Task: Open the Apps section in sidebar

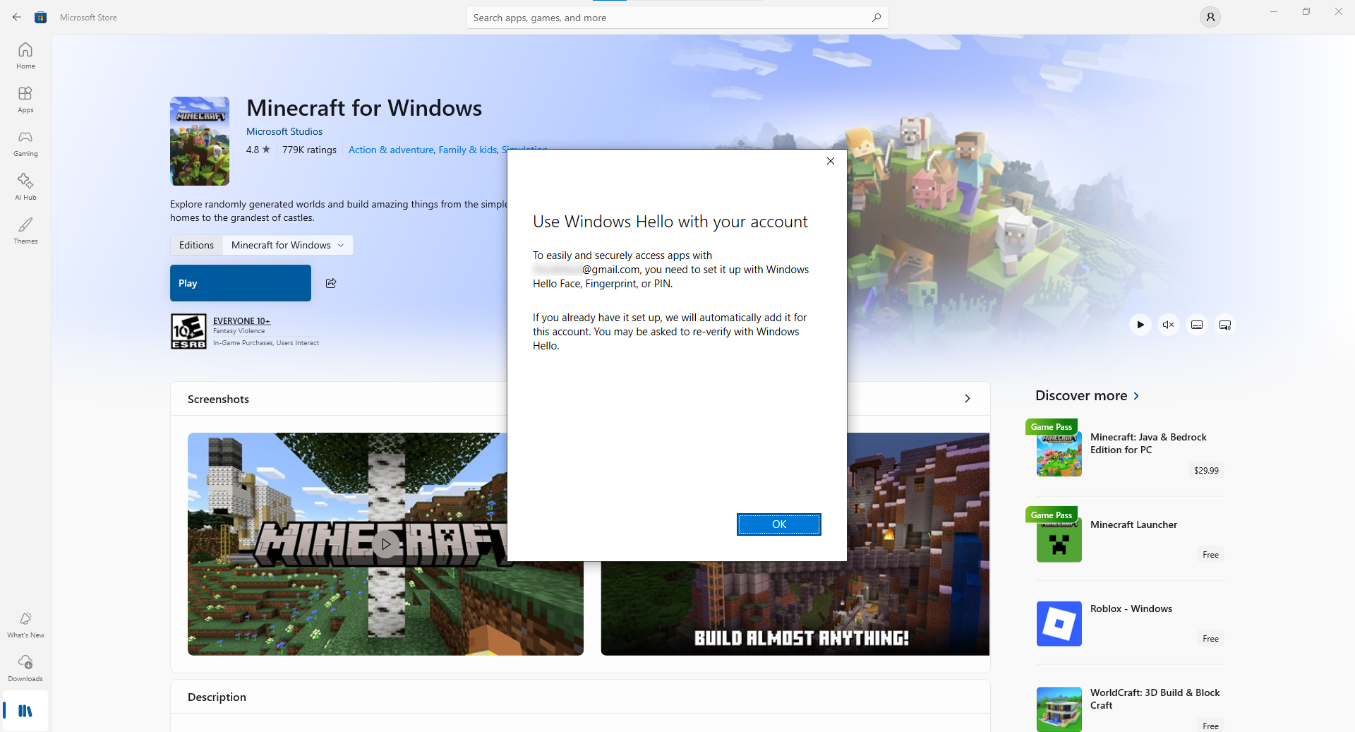Action: click(x=25, y=100)
